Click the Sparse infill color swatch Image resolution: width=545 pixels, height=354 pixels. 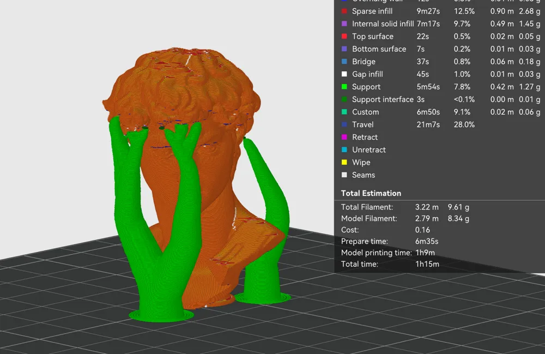344,11
